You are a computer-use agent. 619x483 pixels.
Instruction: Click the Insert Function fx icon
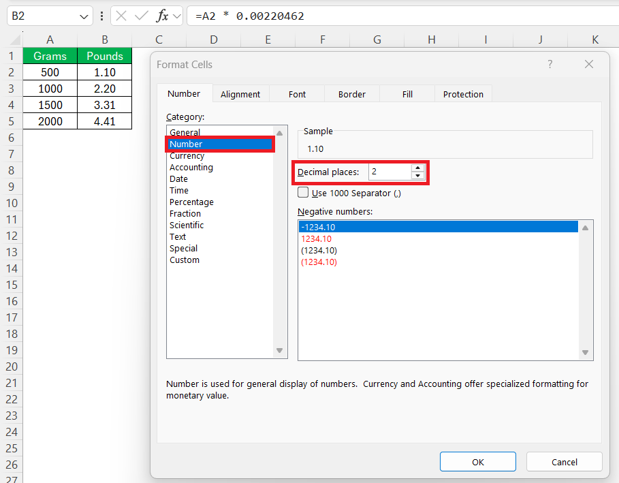pos(162,16)
